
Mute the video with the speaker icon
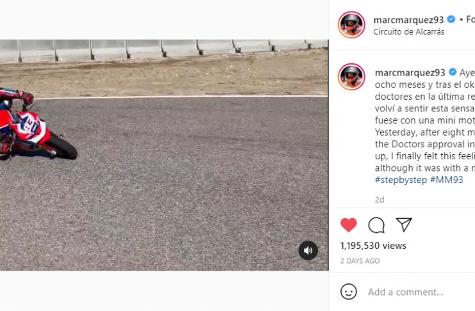click(x=308, y=250)
